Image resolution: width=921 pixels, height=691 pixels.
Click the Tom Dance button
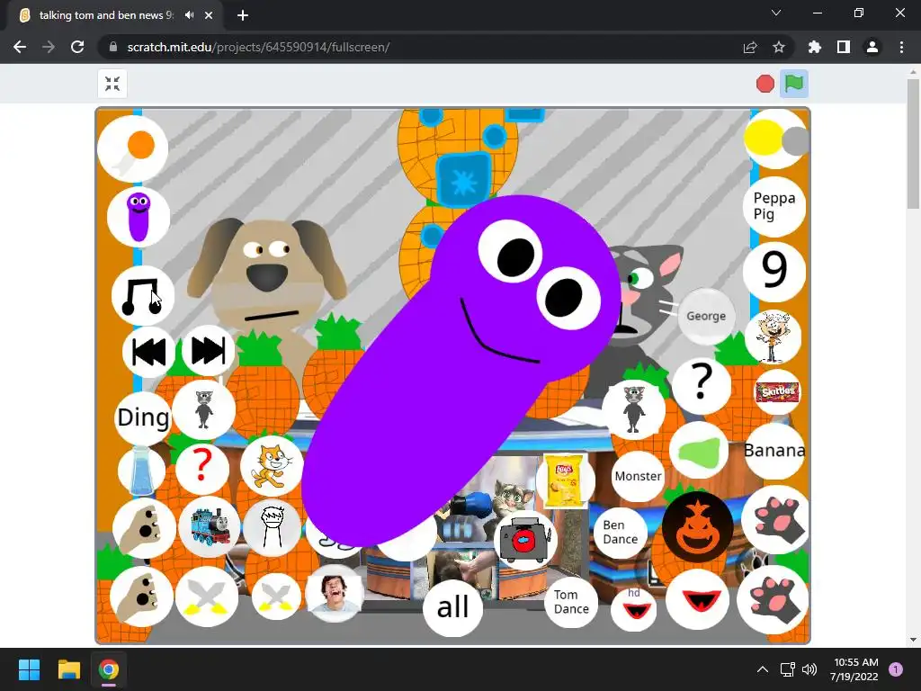point(570,602)
